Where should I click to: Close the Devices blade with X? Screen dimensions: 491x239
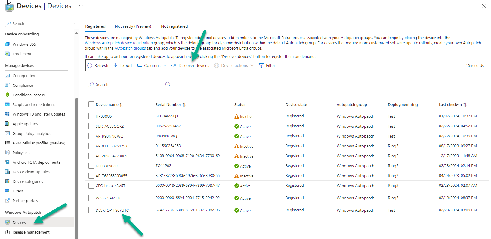[484, 6]
